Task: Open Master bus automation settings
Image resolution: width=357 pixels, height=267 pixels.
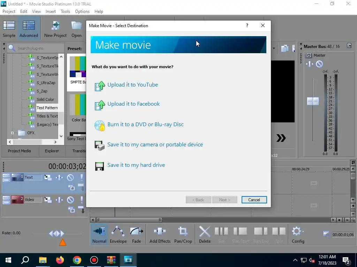Action: (310, 64)
